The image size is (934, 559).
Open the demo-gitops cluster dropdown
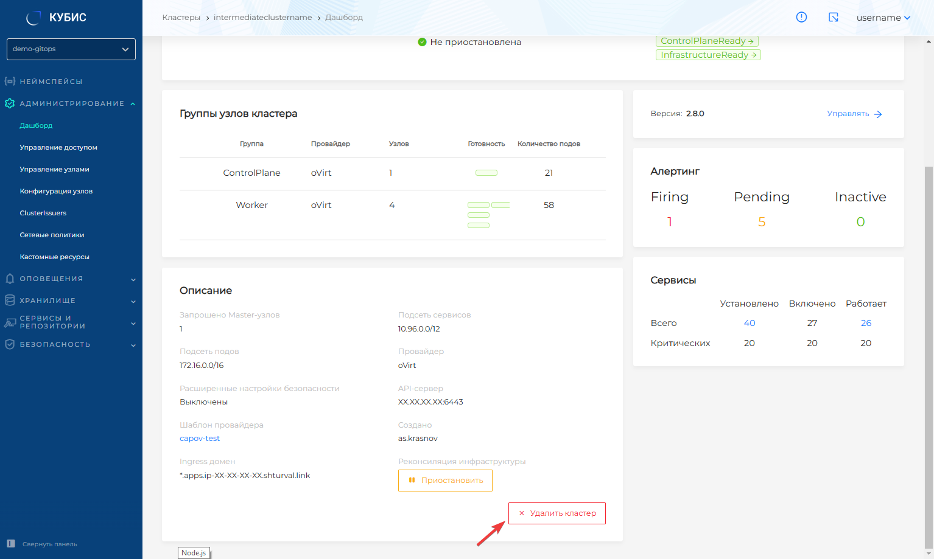click(x=71, y=49)
